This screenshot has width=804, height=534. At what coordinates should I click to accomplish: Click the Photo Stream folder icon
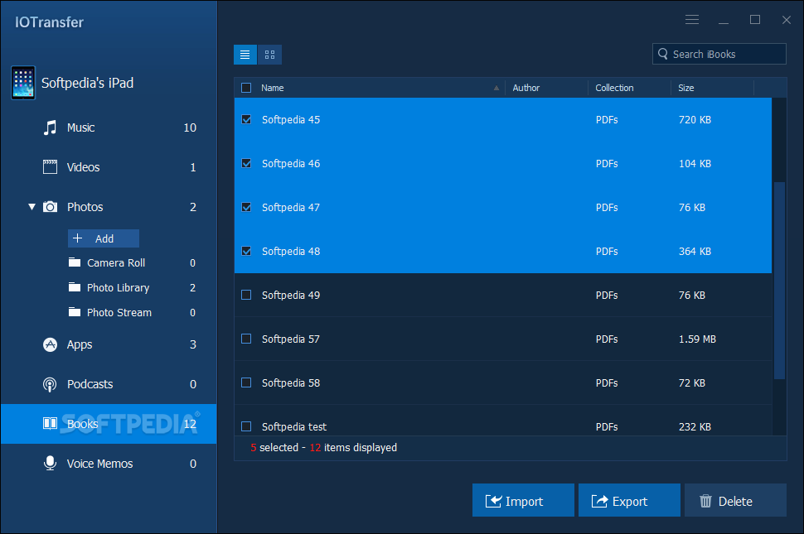pyautogui.click(x=75, y=312)
